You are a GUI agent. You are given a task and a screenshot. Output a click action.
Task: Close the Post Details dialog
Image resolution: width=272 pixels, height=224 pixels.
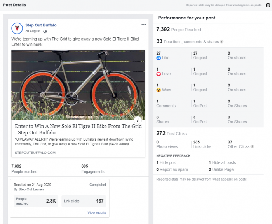point(268,5)
